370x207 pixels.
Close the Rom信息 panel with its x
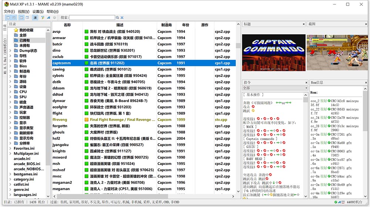click(366, 83)
